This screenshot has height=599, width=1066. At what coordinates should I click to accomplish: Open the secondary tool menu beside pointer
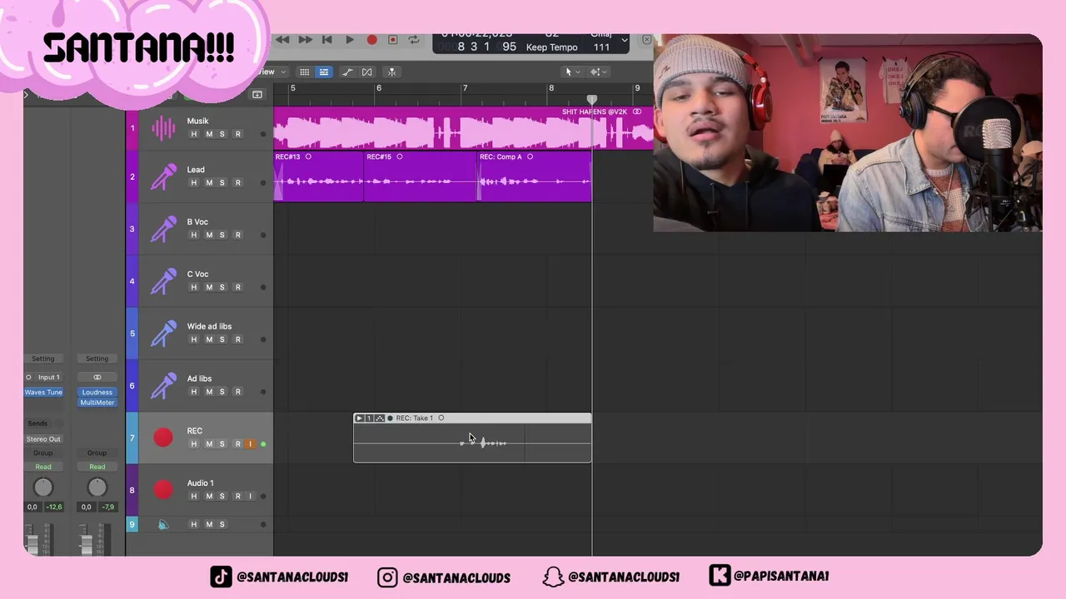[x=597, y=72]
